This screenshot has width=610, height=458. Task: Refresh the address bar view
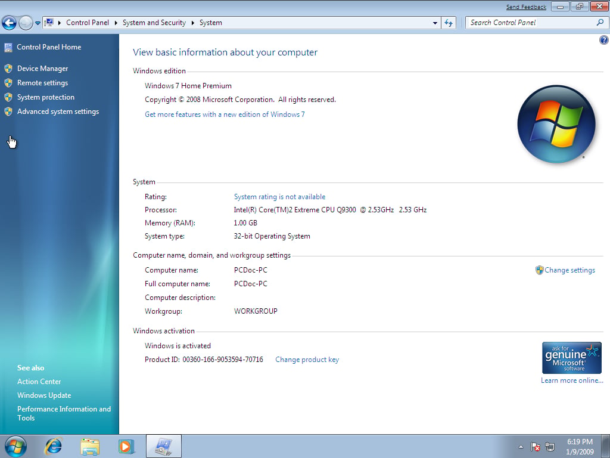(x=449, y=23)
